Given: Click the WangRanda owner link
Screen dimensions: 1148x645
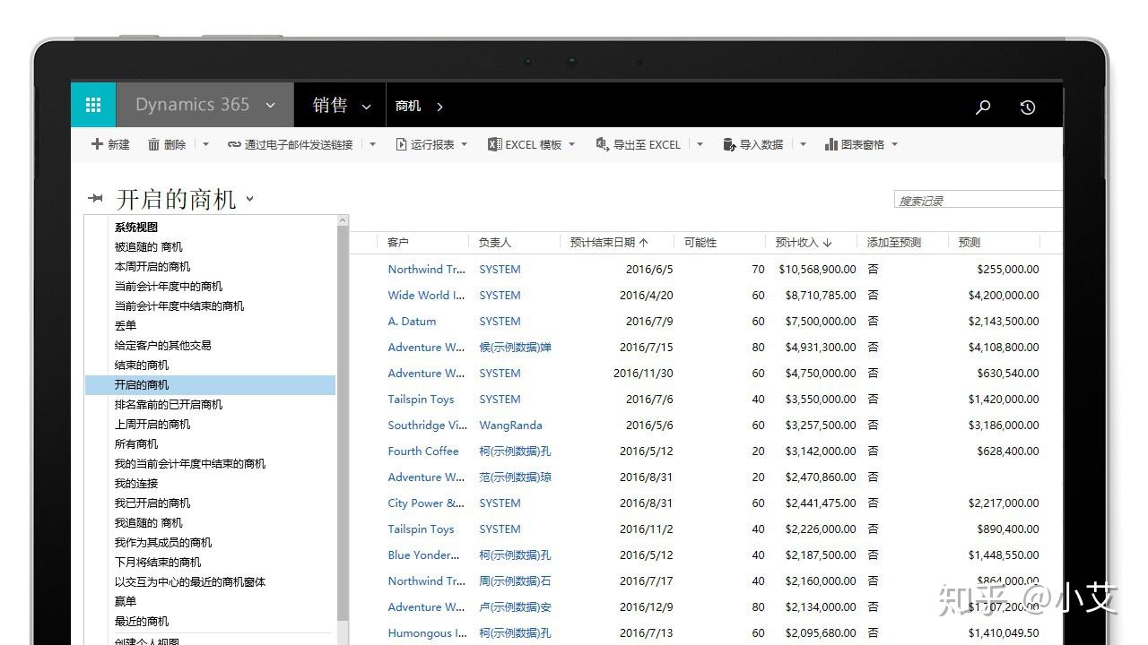Looking at the screenshot, I should tap(510, 425).
